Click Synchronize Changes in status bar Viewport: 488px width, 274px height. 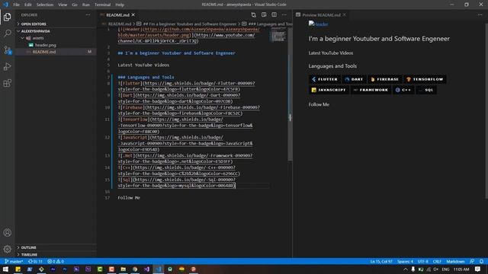pyautogui.click(x=36, y=261)
